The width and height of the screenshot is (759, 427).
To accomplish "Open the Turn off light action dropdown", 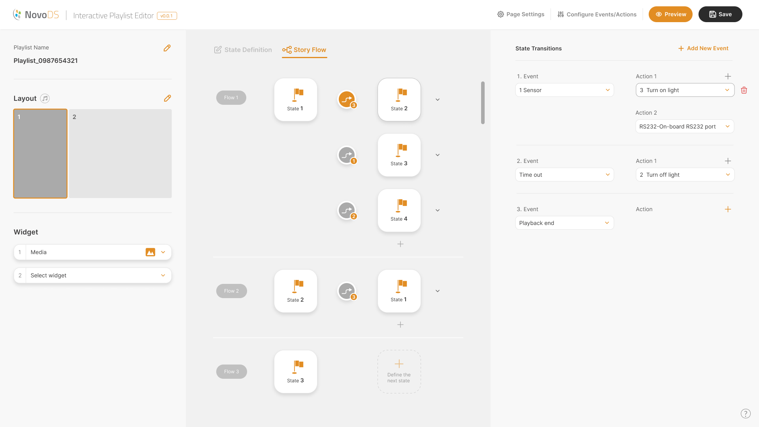I will (685, 175).
